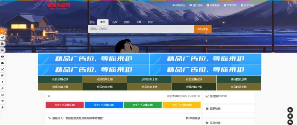The width and height of the screenshot is (297, 125).
Task: Select the graduation cap sidebar icon
Action: pos(3,76)
